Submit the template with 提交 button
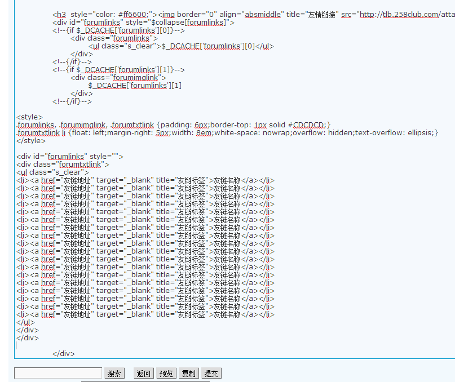 pyautogui.click(x=211, y=374)
